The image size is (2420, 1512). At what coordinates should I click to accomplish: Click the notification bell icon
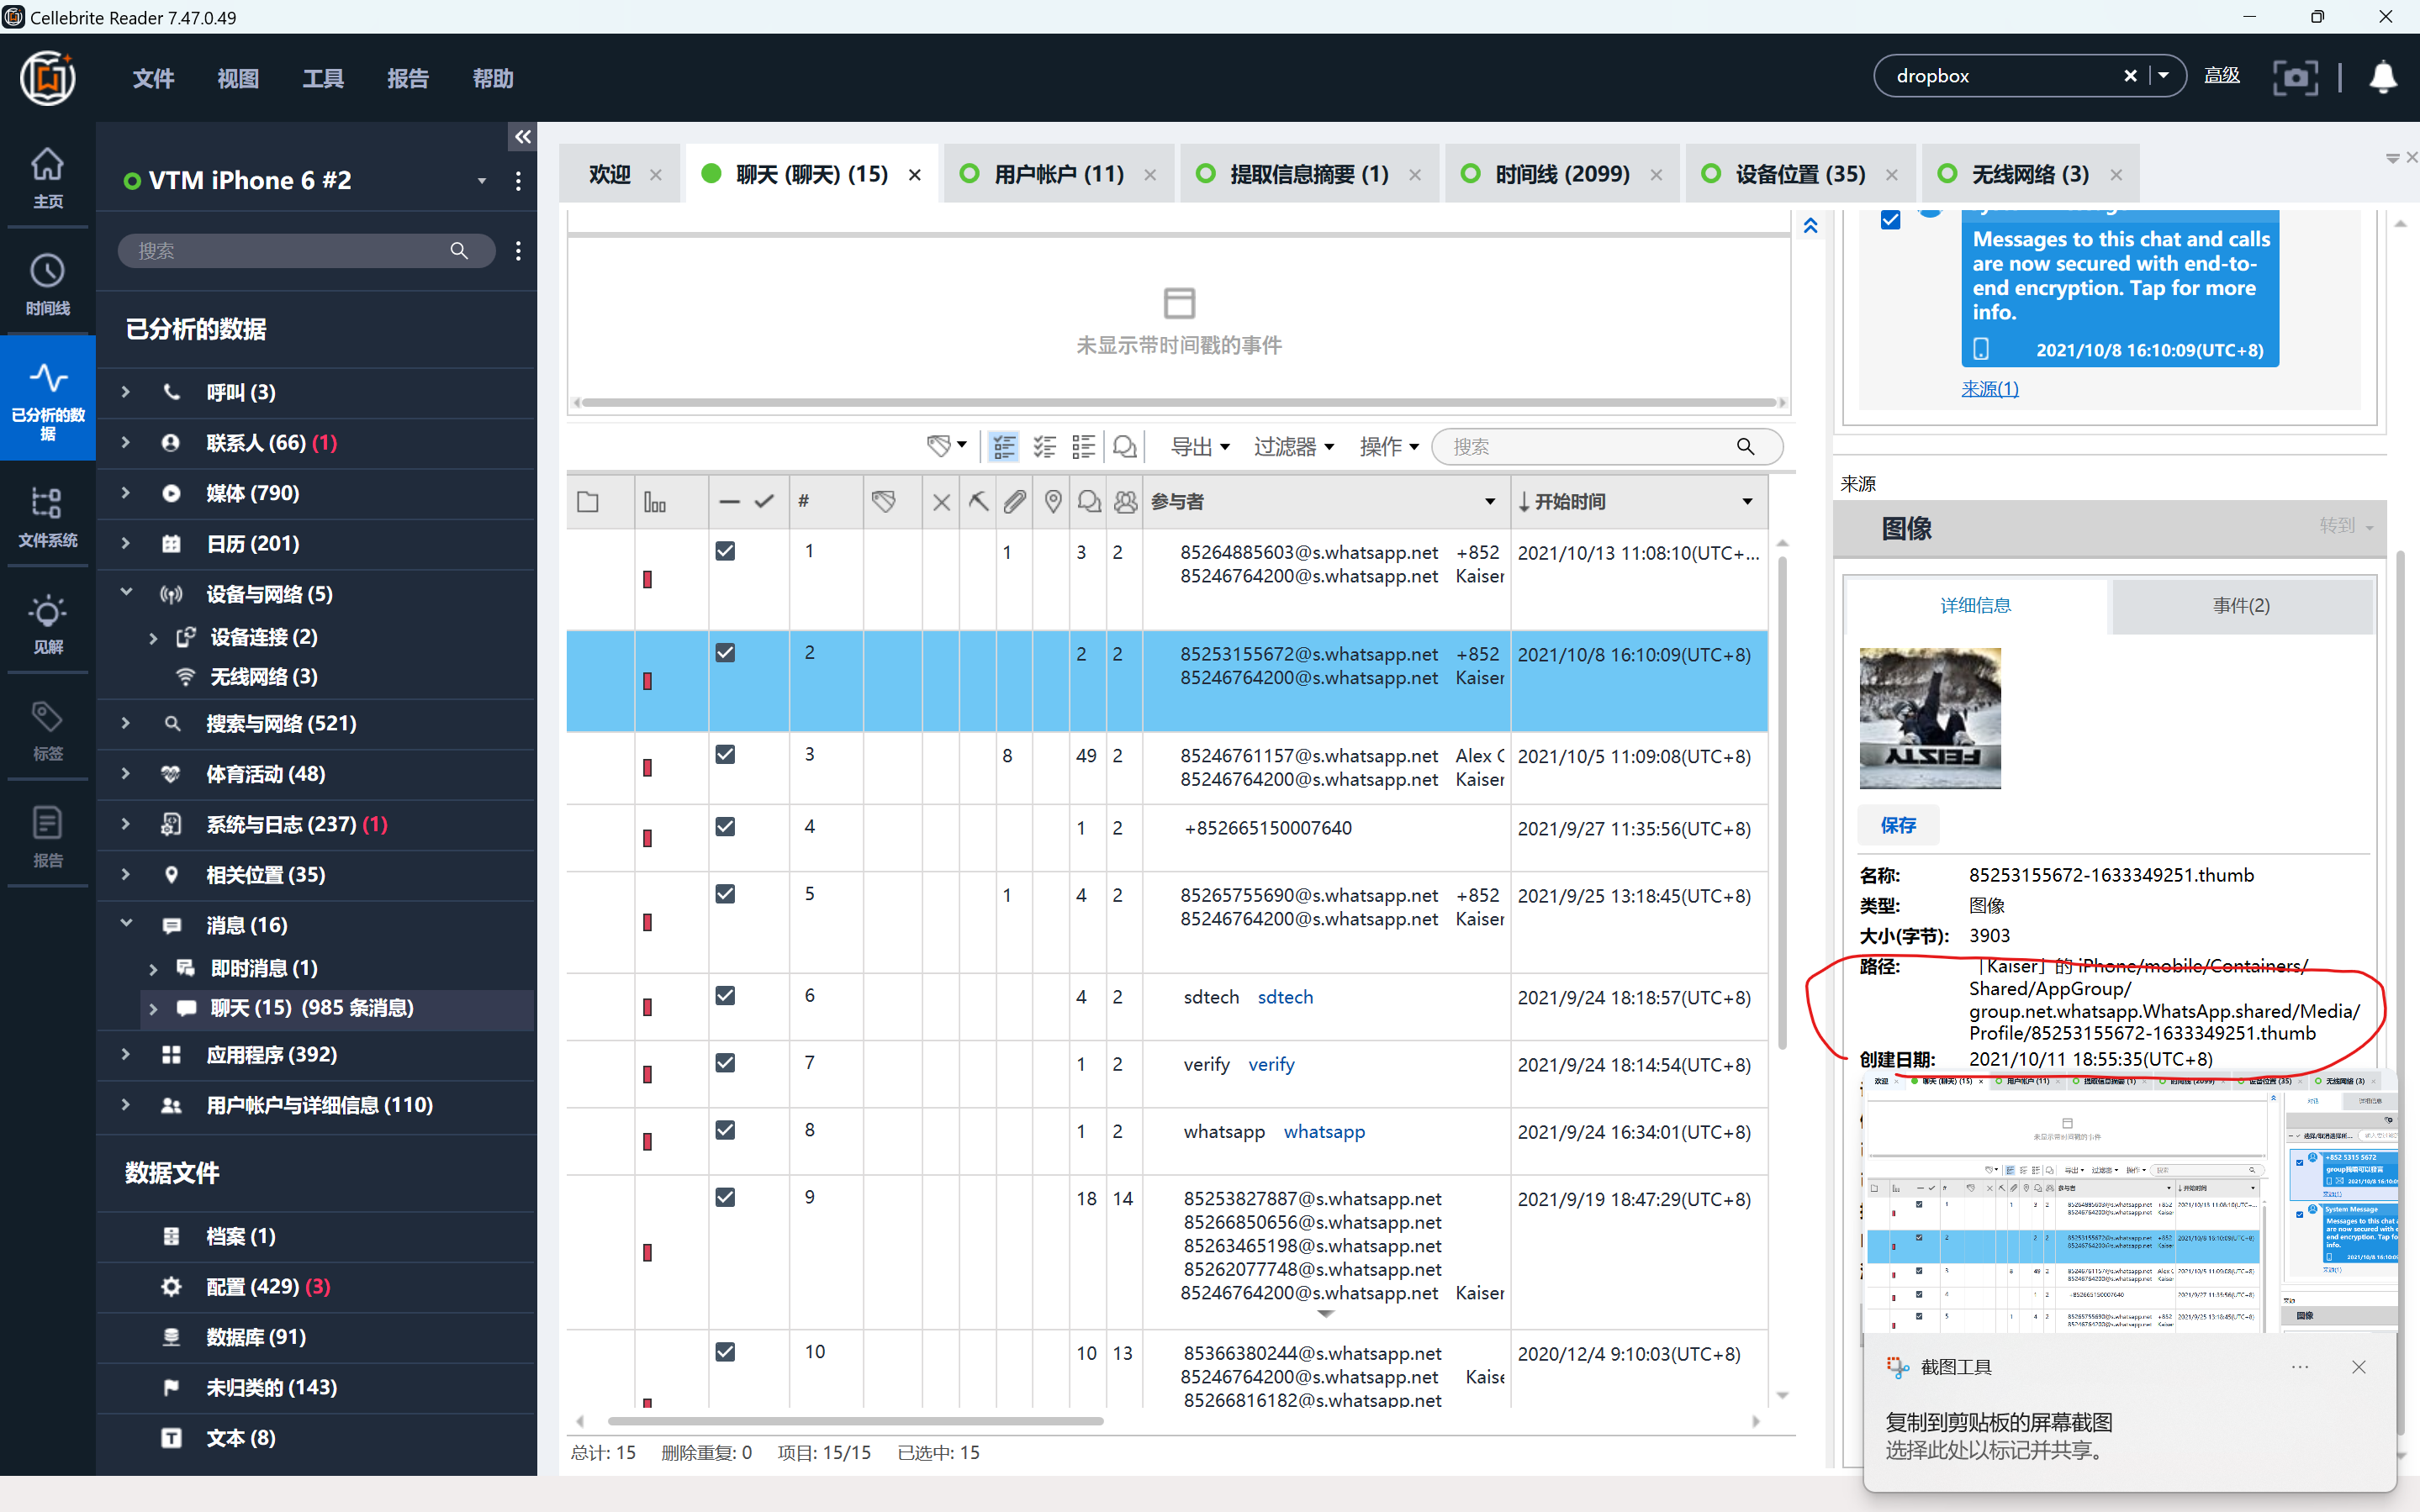pos(2383,77)
